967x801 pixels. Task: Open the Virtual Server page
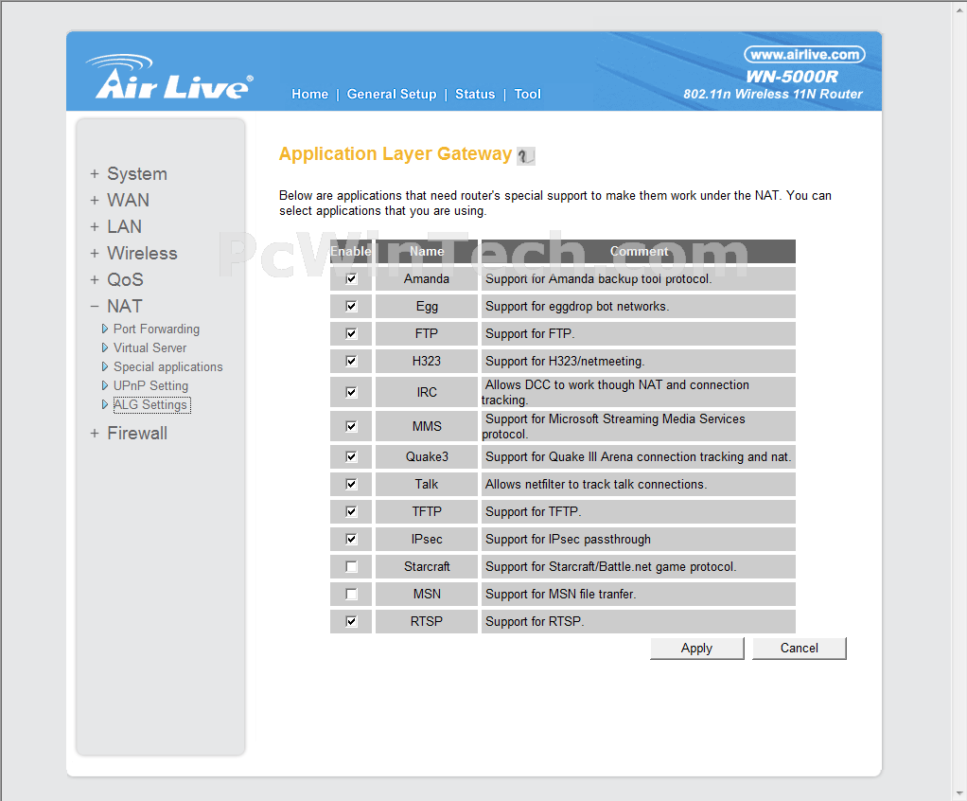(x=149, y=348)
